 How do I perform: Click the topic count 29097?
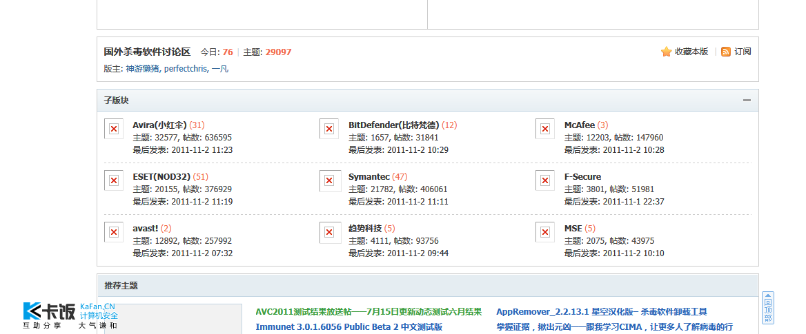pyautogui.click(x=279, y=52)
